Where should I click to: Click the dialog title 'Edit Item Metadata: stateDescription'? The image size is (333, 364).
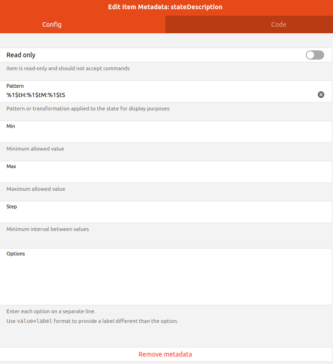tap(165, 7)
